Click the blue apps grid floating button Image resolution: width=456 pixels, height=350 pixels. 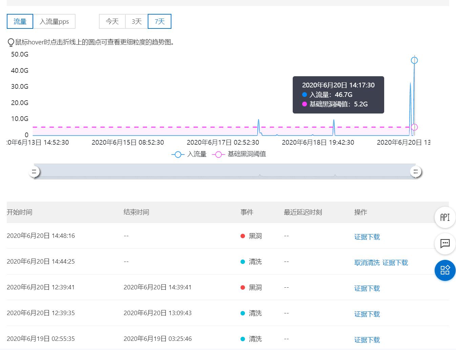[x=445, y=270]
